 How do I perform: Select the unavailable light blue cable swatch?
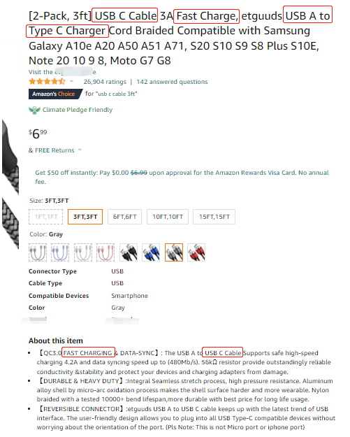click(60, 252)
